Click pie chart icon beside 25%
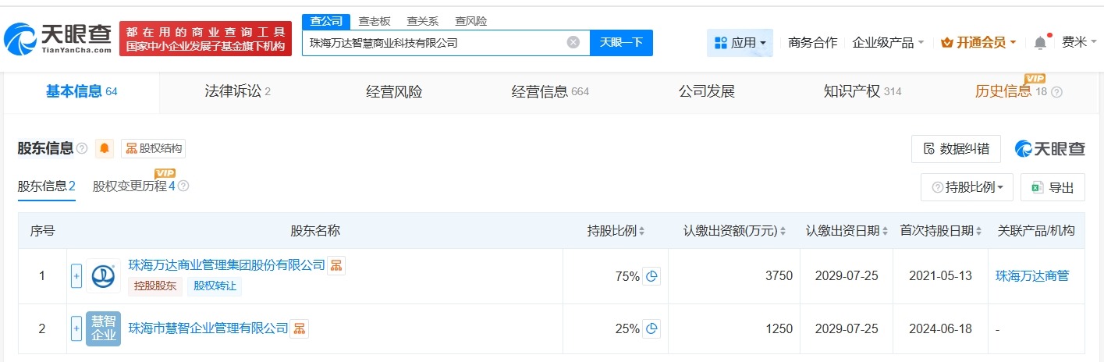This screenshot has height=362, width=1104. (651, 328)
